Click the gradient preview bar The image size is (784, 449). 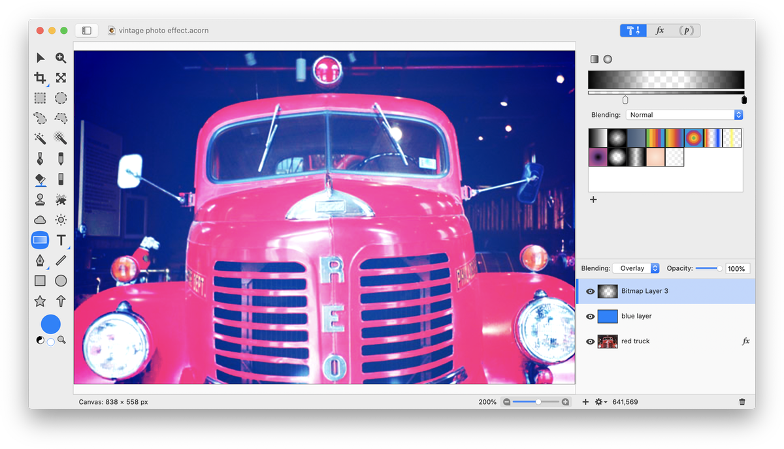pyautogui.click(x=666, y=80)
